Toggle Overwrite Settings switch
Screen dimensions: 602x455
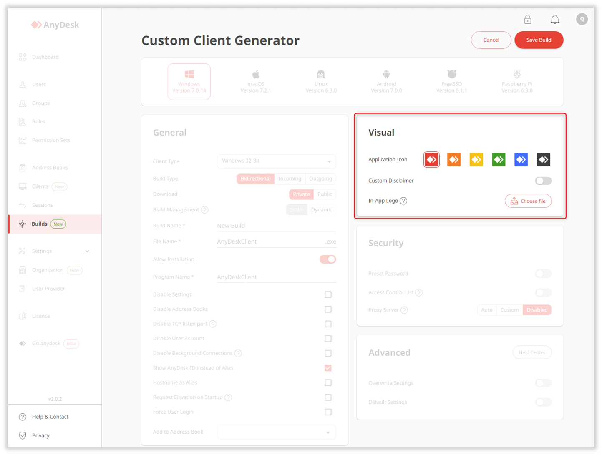(543, 383)
